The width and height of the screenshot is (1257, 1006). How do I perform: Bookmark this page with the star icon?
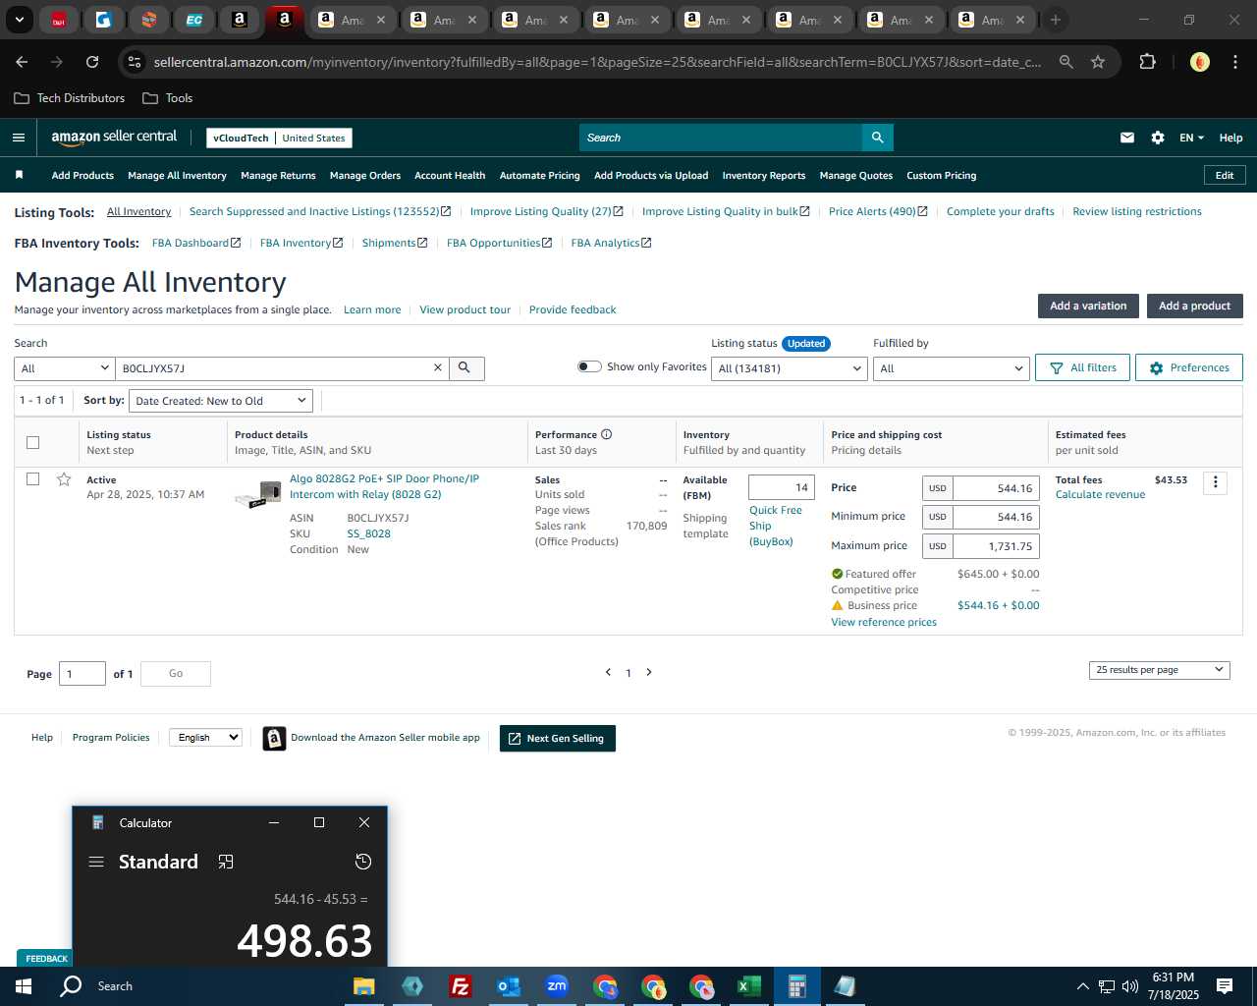coord(1098,62)
